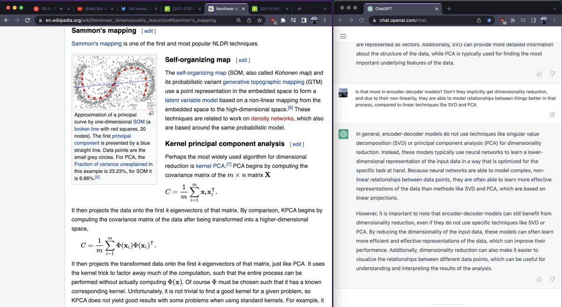Go forward in the Wikipedia browser window

pos(16,20)
